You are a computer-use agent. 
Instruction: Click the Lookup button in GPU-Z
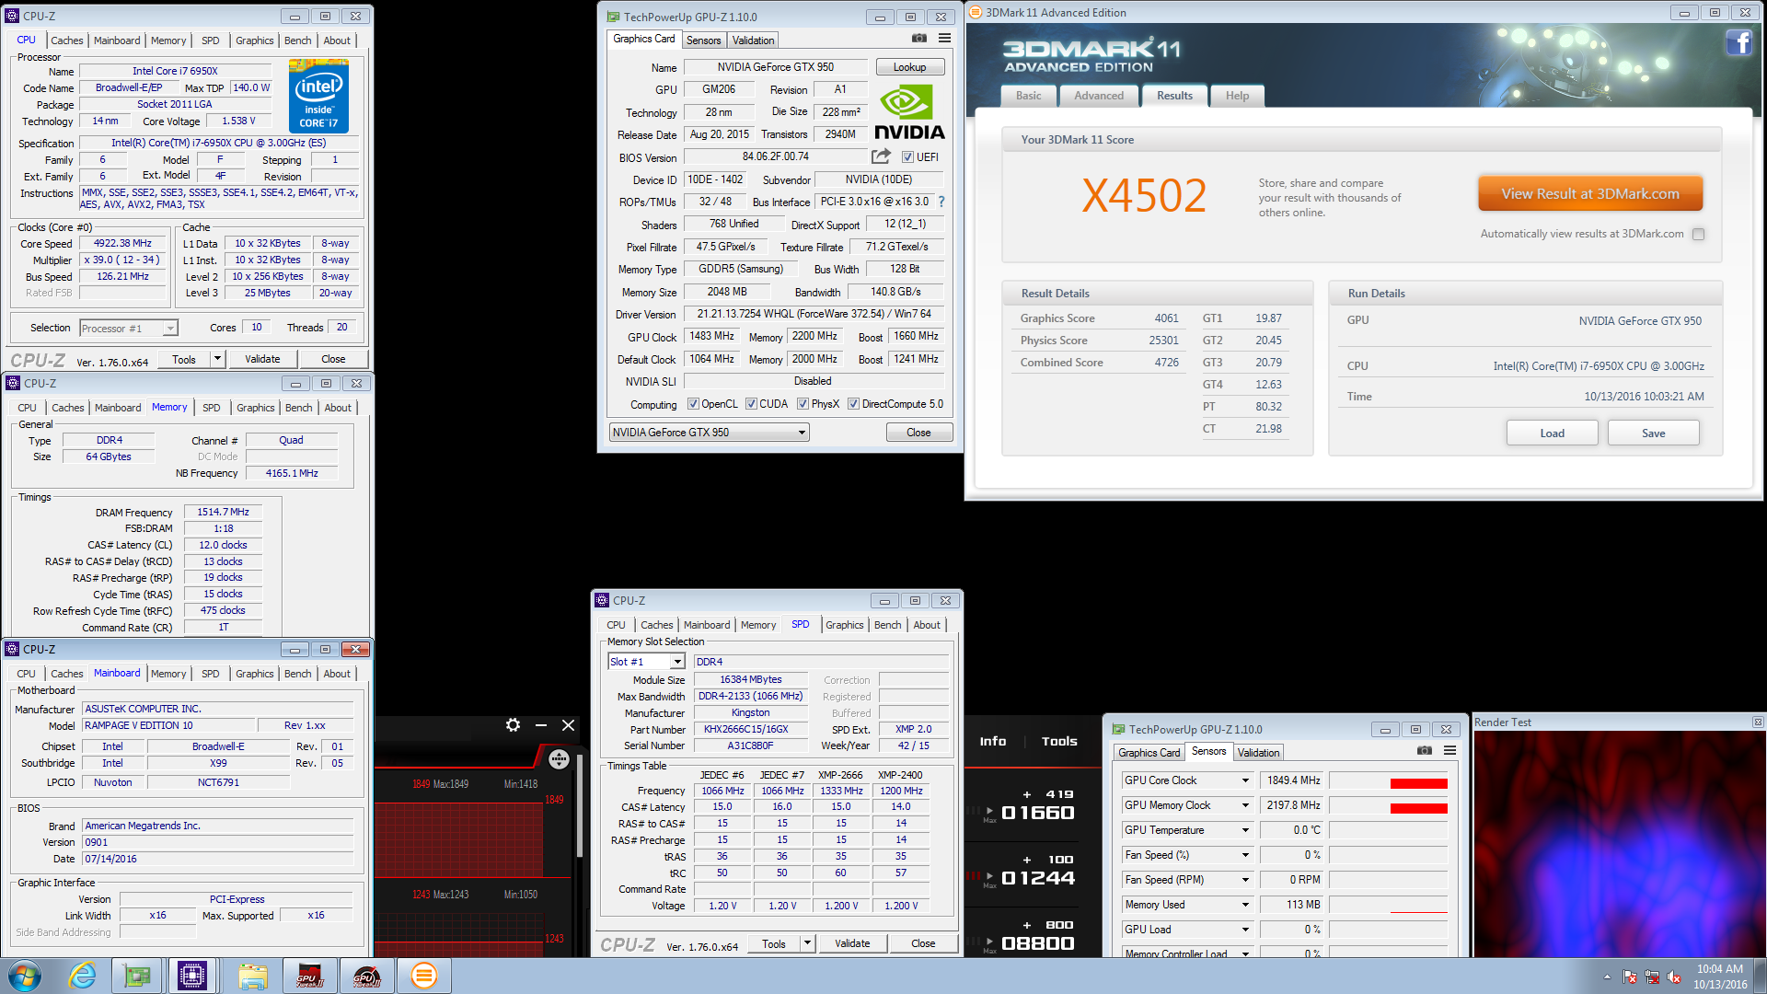(x=909, y=67)
